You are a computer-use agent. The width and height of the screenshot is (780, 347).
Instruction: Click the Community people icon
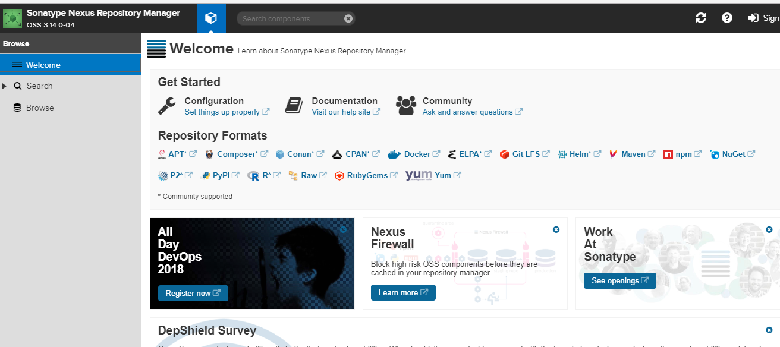click(x=406, y=105)
